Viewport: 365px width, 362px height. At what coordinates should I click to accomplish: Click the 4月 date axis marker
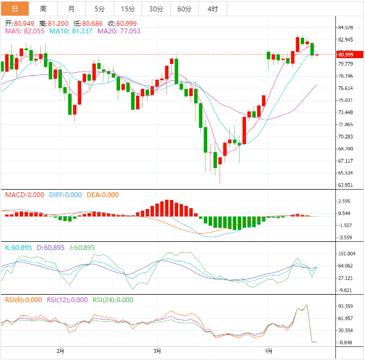point(268,351)
